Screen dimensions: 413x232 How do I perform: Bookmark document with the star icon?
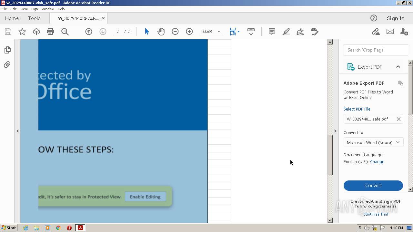tap(22, 32)
